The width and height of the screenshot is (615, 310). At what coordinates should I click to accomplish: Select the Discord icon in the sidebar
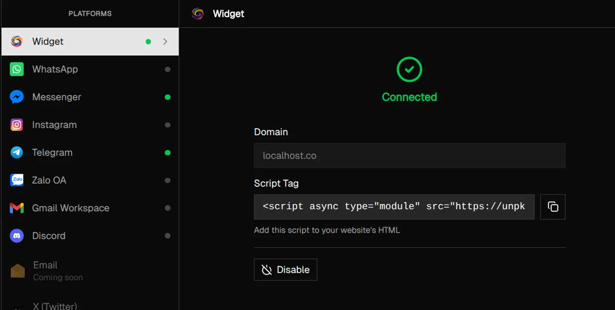[x=16, y=235]
